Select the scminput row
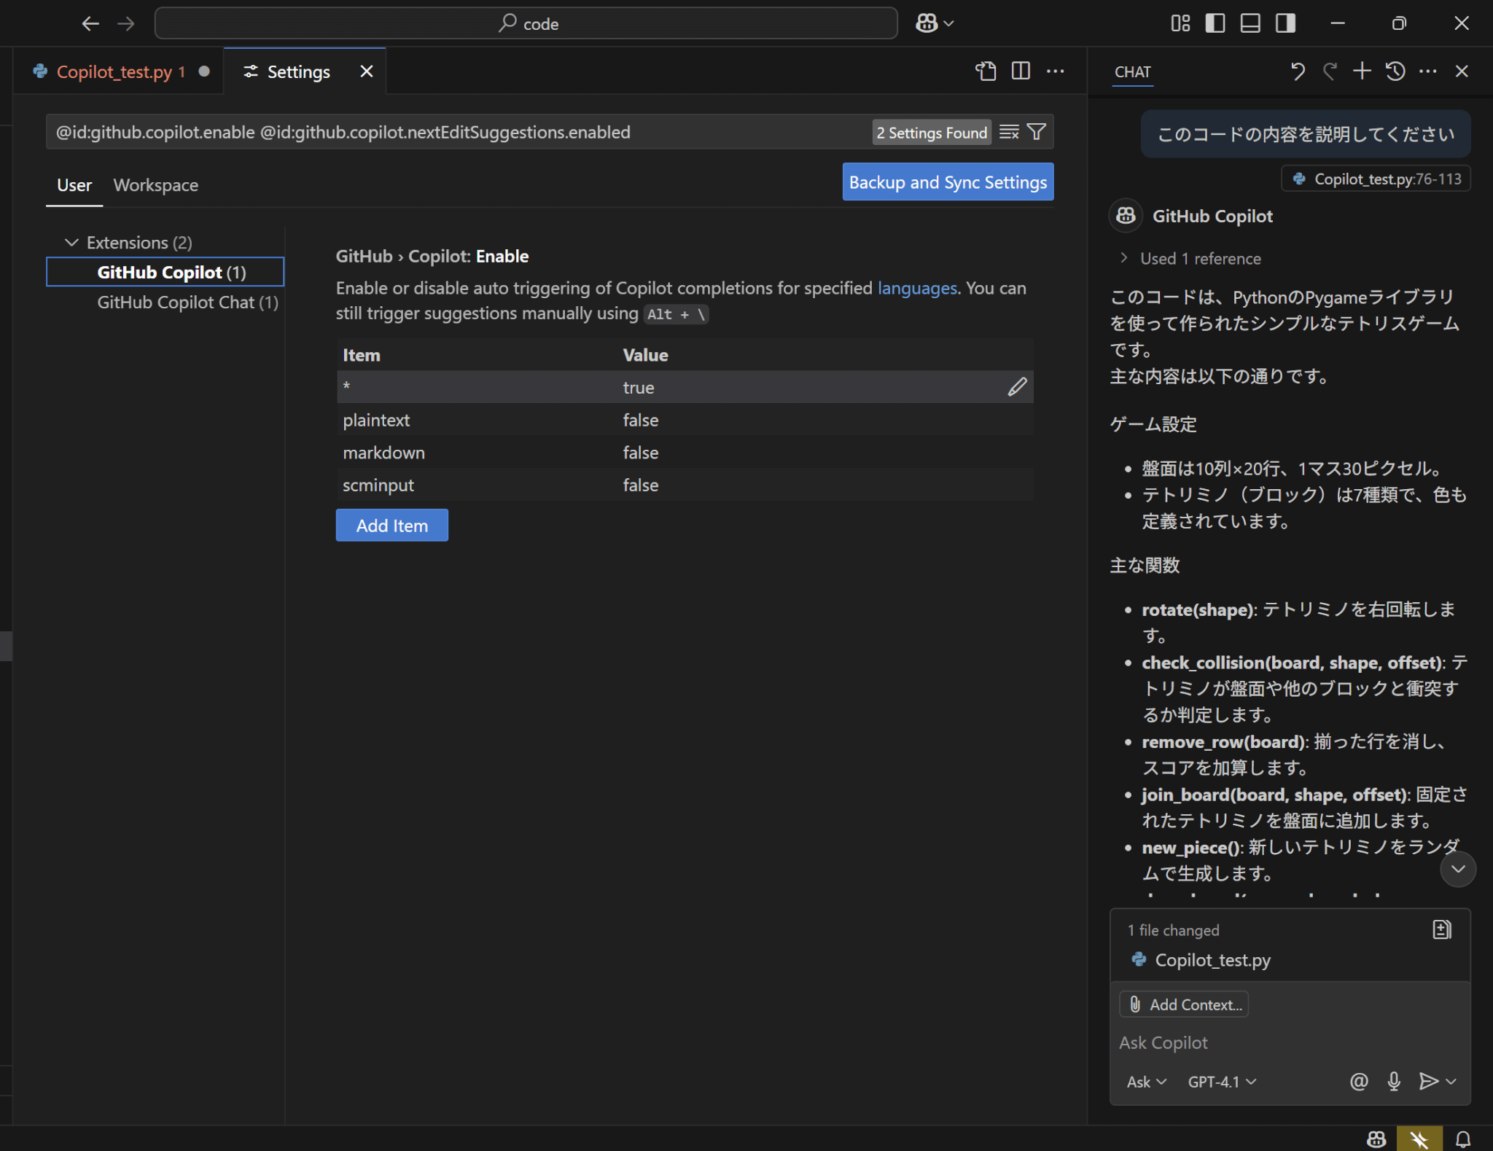Screen dimensions: 1493x1151 tap(685, 485)
